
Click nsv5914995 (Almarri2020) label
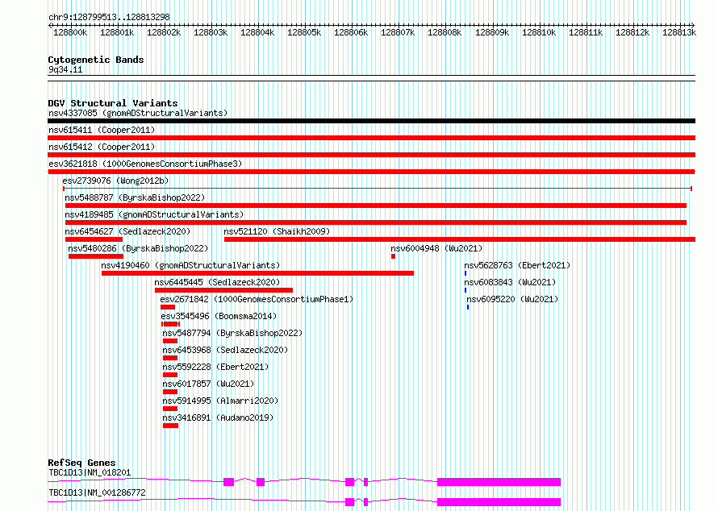pos(220,401)
